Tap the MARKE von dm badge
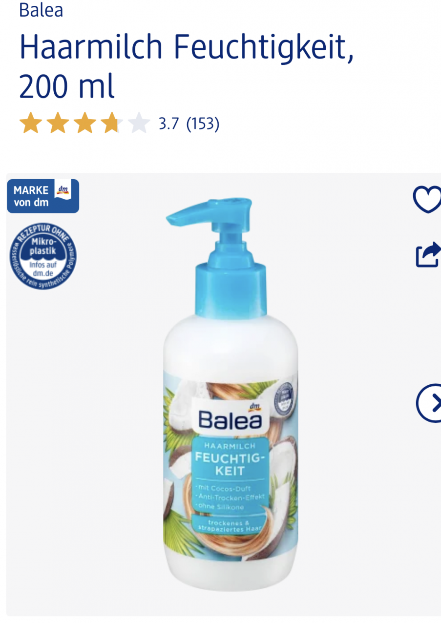441x623 pixels. (43, 196)
